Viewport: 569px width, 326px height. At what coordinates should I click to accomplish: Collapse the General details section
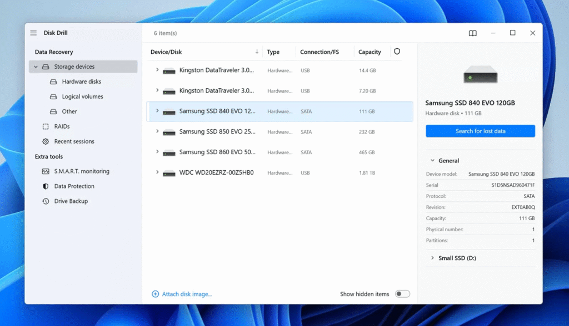tap(432, 161)
